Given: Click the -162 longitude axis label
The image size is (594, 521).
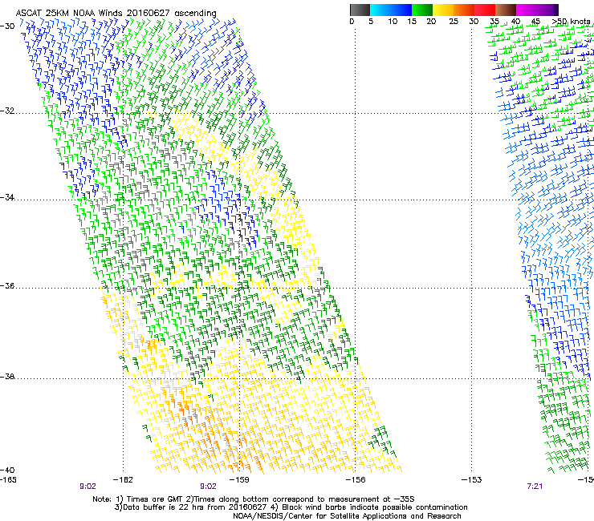Looking at the screenshot, I should (123, 480).
